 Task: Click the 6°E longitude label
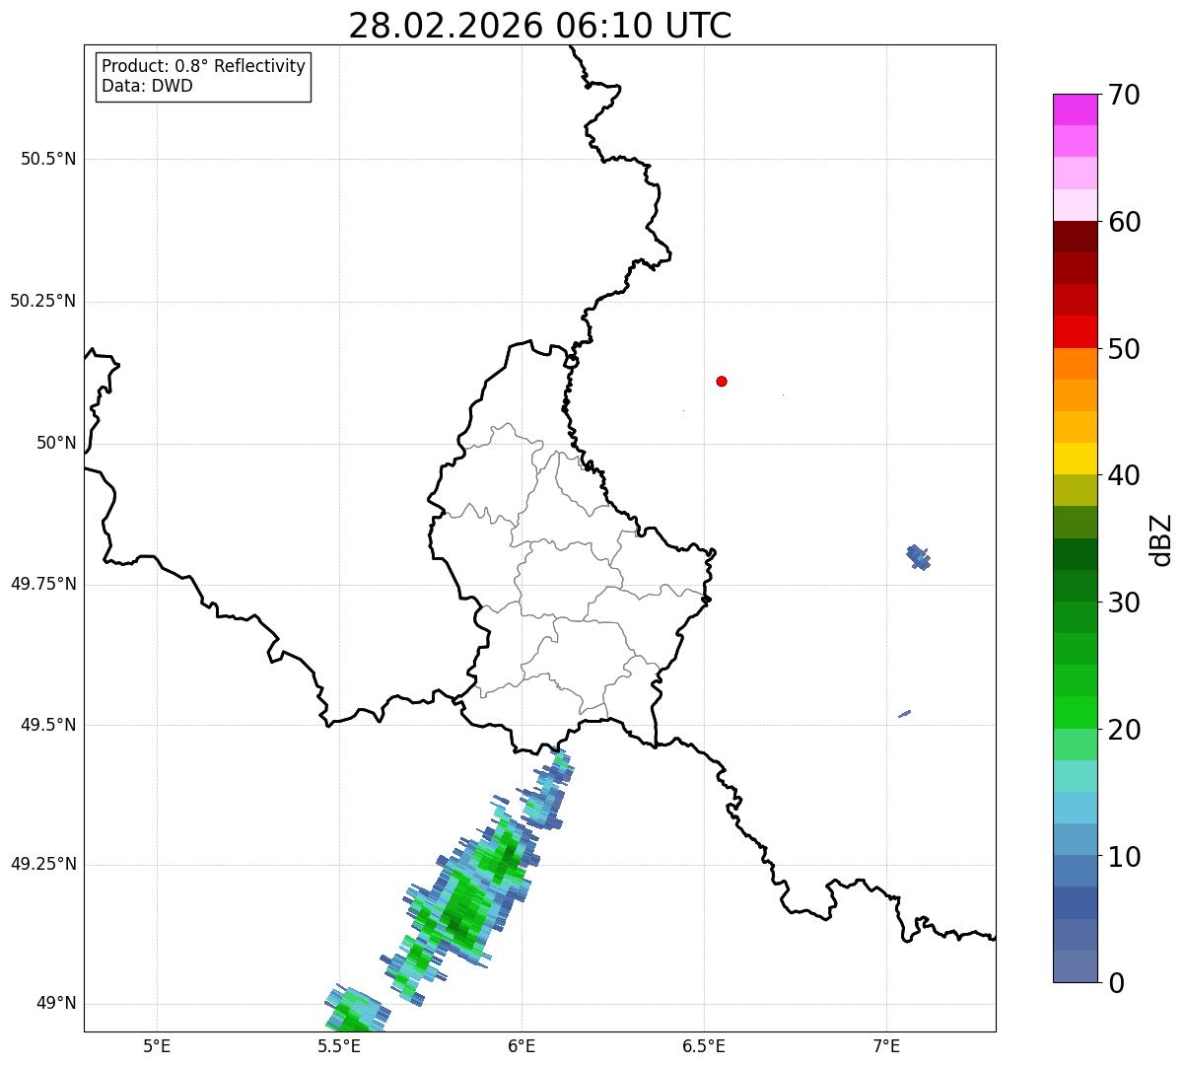click(522, 1045)
